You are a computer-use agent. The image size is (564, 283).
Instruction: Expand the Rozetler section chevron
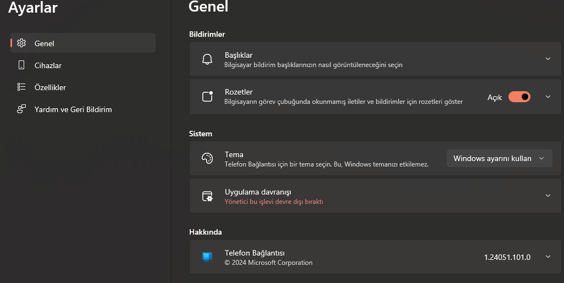pos(548,96)
